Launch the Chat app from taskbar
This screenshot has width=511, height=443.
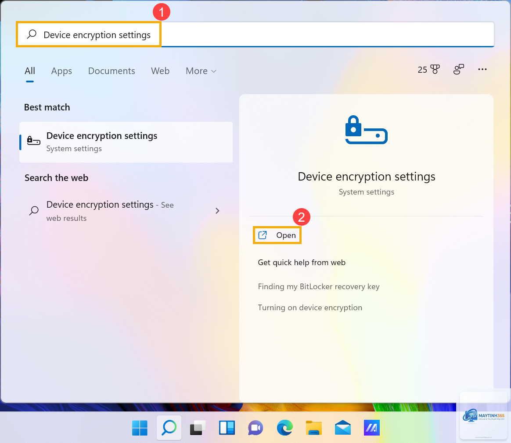click(255, 428)
